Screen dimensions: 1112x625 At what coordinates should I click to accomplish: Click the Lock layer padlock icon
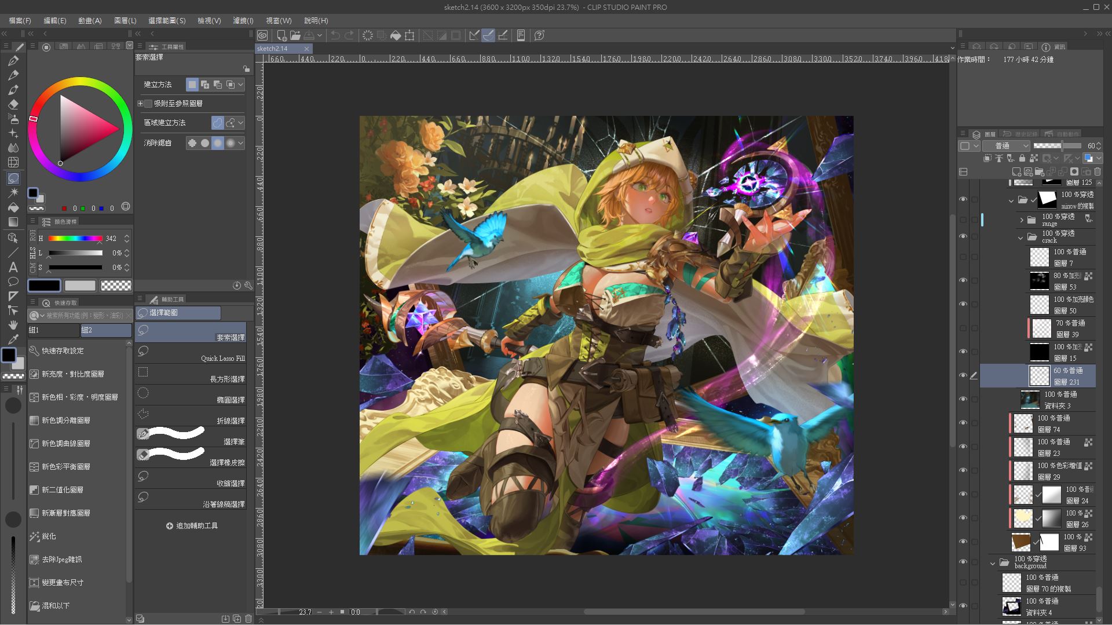(x=1022, y=158)
